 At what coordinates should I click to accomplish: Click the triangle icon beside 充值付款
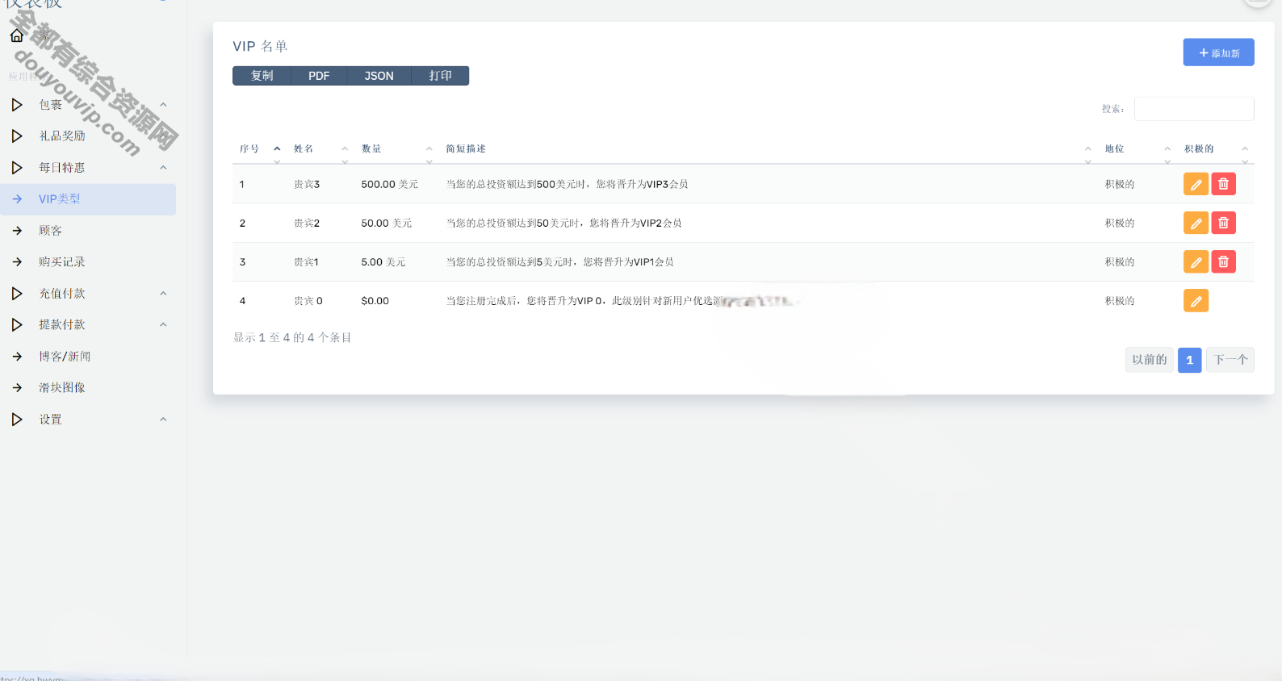tap(17, 294)
